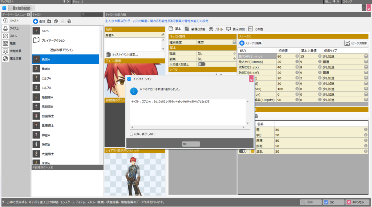Delete cast with the trash icon
372x207 pixels.
(x=69, y=22)
